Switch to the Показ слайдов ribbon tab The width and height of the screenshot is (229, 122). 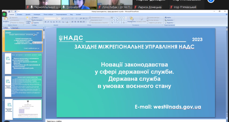(x=48, y=15)
